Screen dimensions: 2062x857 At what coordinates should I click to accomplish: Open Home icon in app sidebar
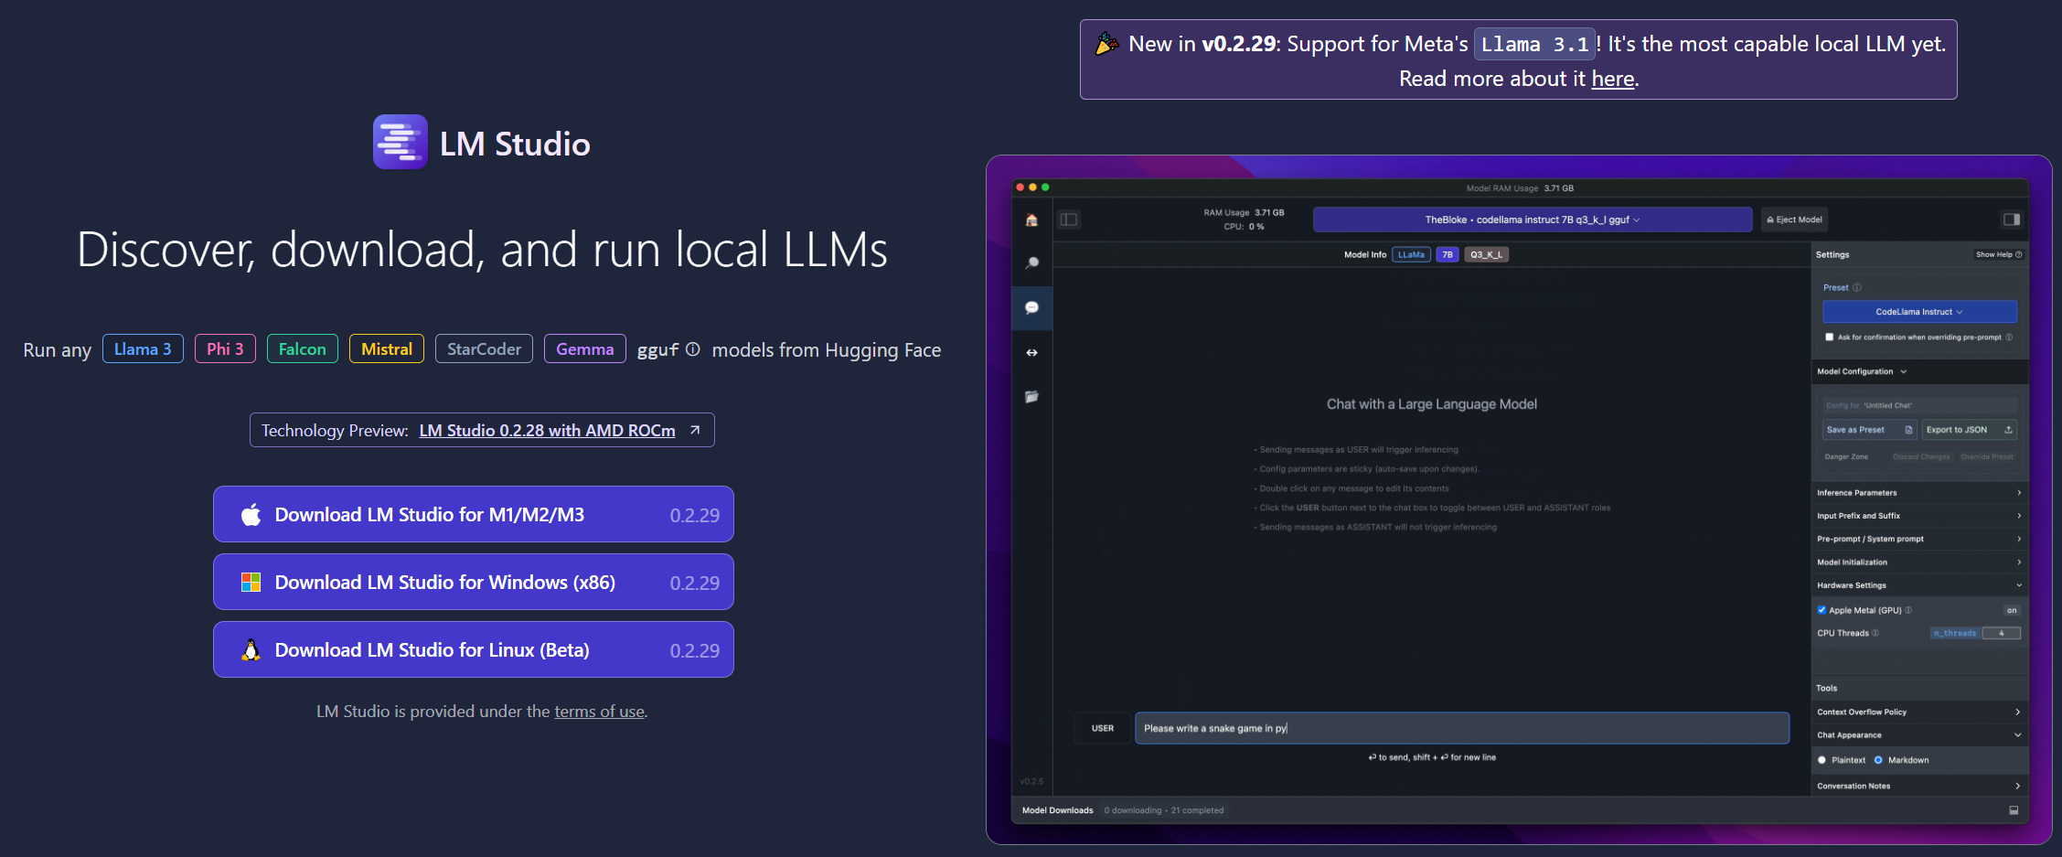pos(1031,220)
